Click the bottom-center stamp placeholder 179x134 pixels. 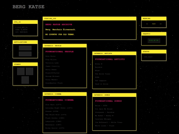25,80
